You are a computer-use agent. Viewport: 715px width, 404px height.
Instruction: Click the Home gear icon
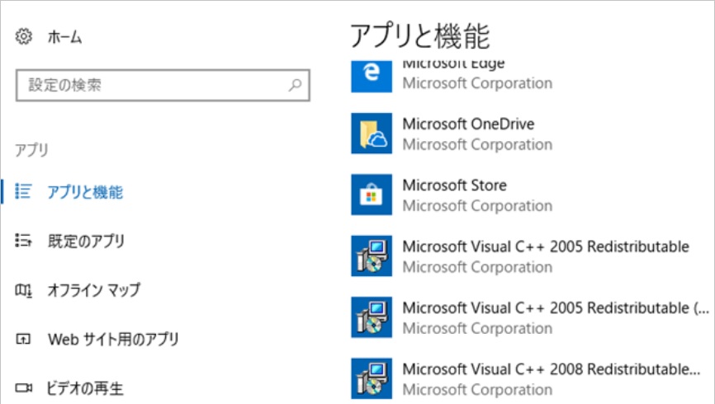pyautogui.click(x=24, y=36)
